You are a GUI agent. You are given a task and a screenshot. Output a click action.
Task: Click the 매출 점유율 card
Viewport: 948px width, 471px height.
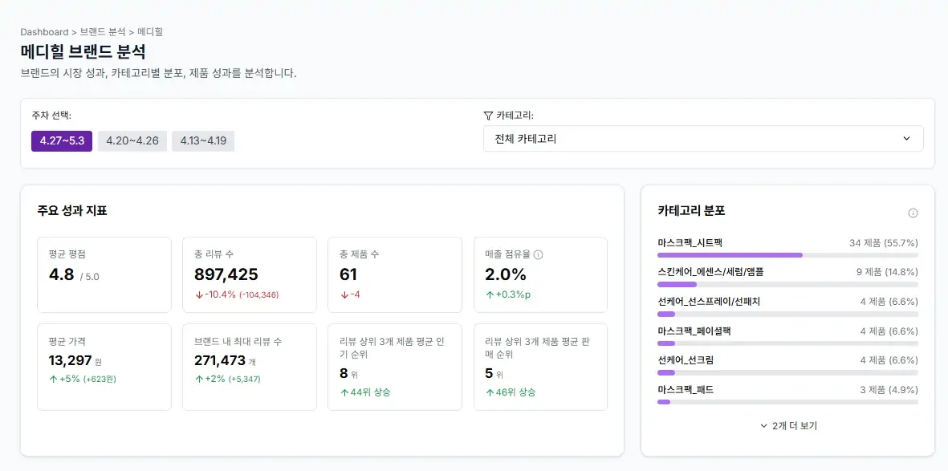coord(540,274)
